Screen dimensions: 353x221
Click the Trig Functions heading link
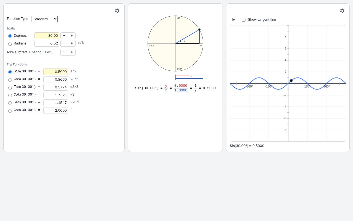coord(17,64)
